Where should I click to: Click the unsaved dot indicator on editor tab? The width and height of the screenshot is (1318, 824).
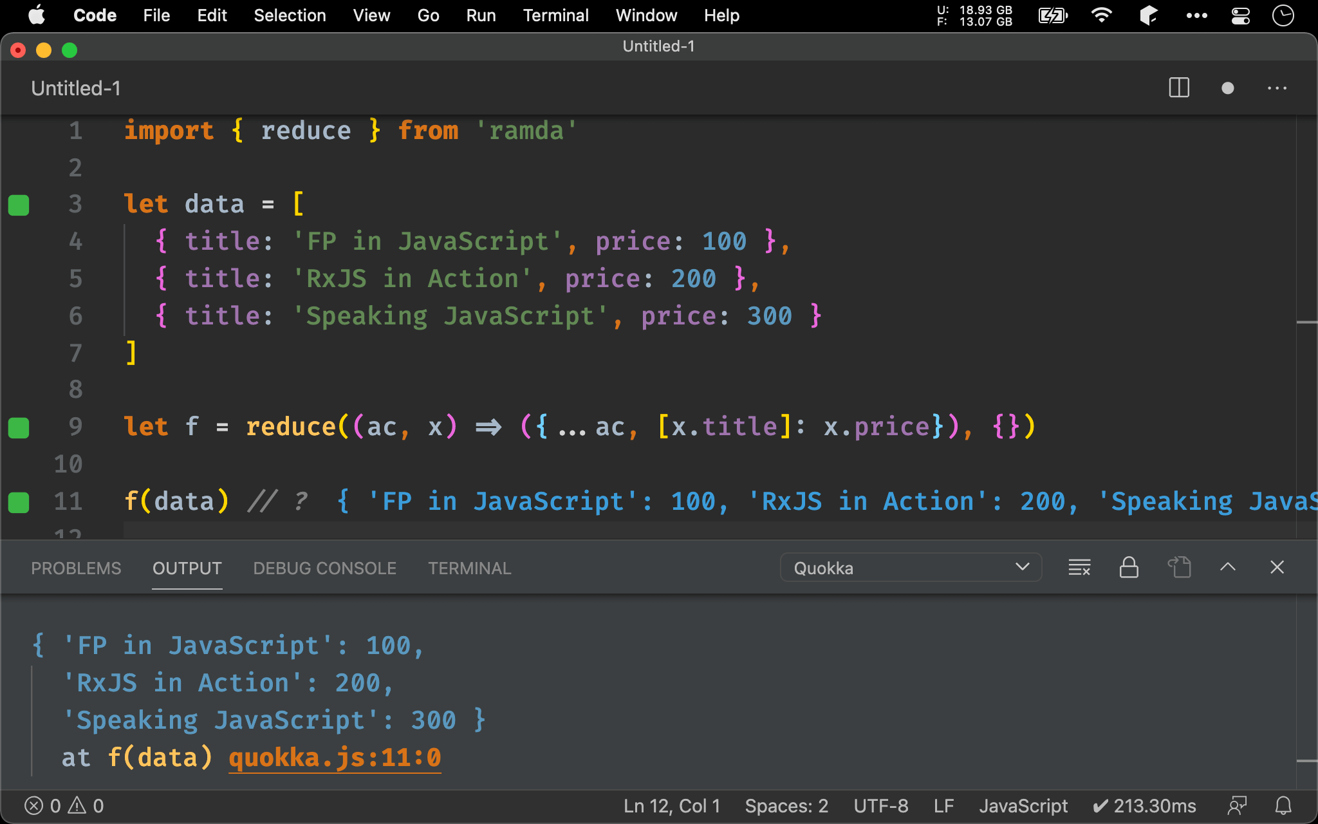[1225, 88]
